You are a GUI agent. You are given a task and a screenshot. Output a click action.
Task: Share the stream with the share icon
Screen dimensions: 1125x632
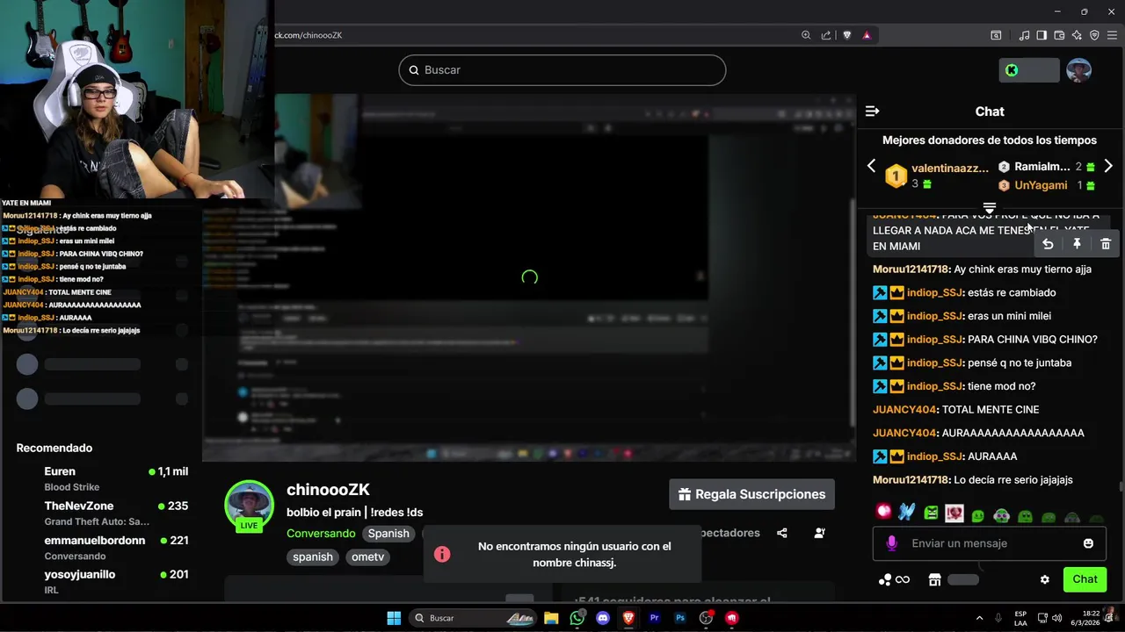[782, 533]
